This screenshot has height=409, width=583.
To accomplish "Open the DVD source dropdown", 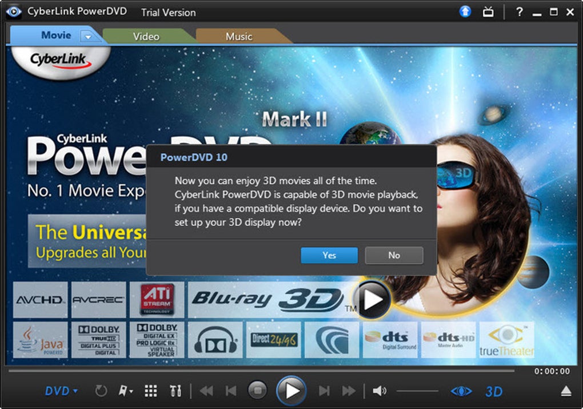I will [61, 391].
